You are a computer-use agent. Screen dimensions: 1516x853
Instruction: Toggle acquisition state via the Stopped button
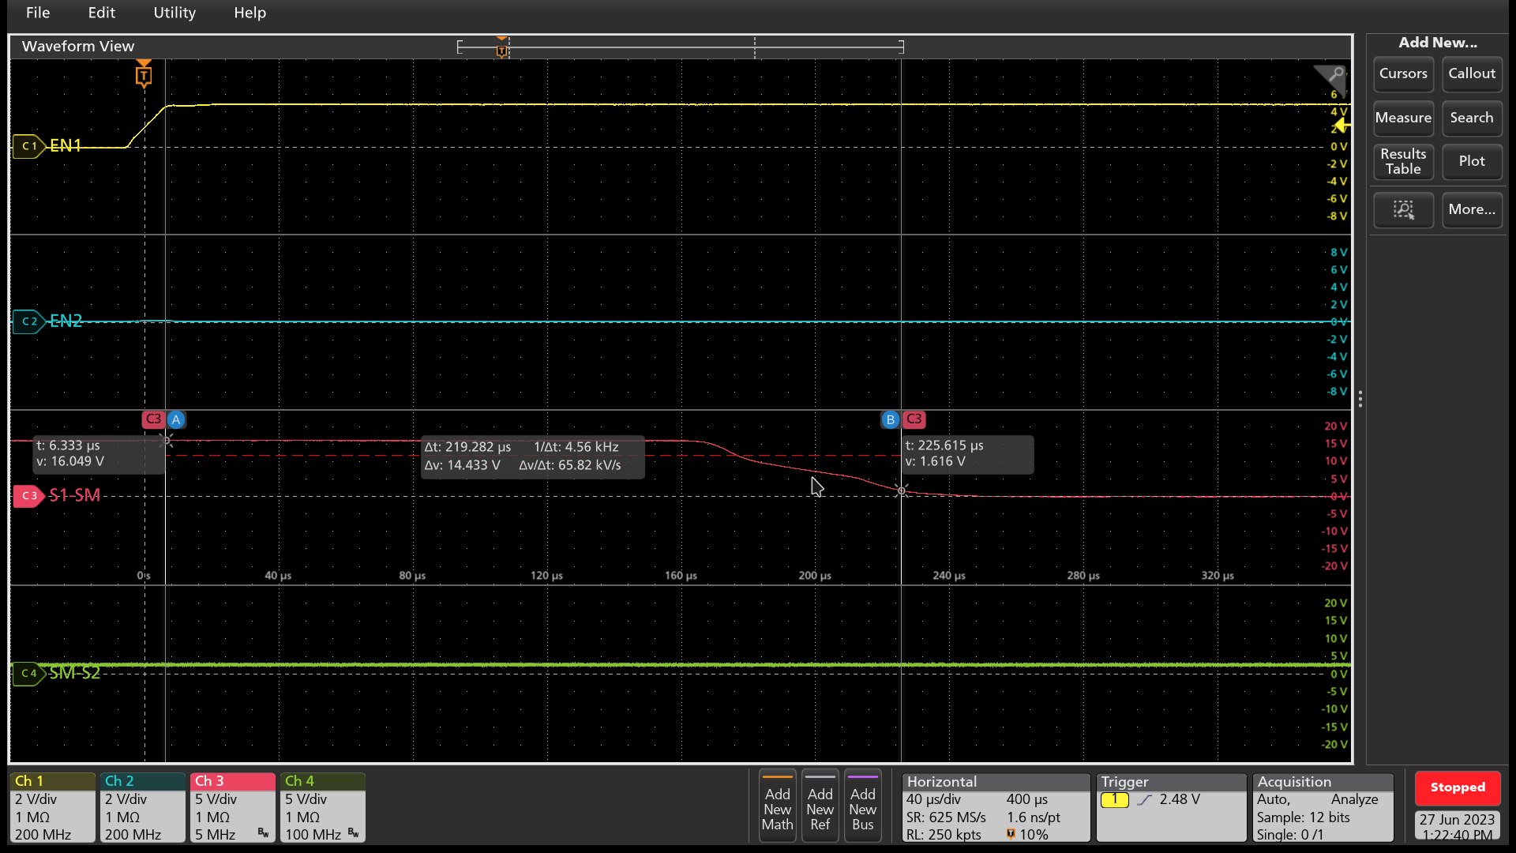[1457, 787]
